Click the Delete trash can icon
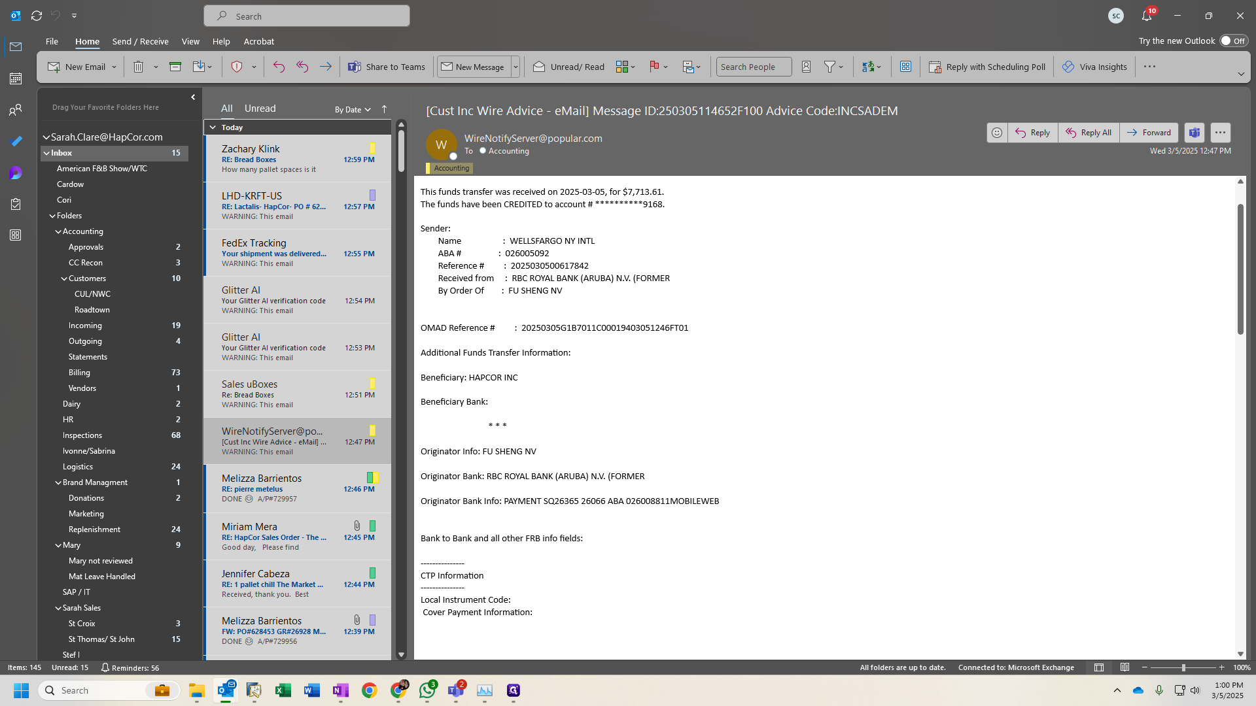Screen dimensions: 1256x706 [138, 67]
